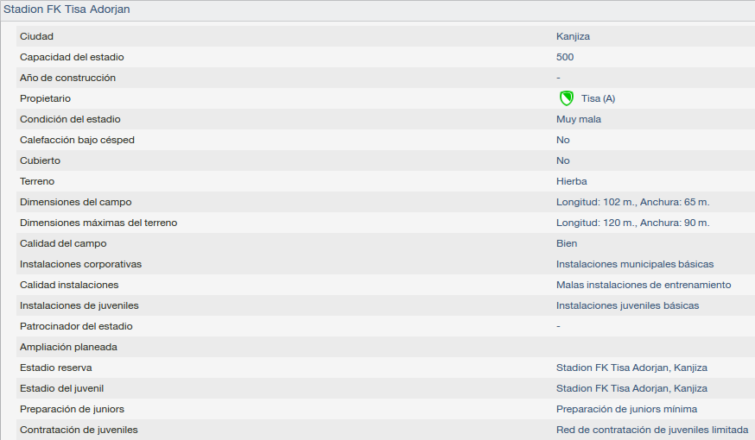Image resolution: width=755 pixels, height=440 pixels.
Task: Click Preparación de juniors mínima value
Action: (x=626, y=409)
